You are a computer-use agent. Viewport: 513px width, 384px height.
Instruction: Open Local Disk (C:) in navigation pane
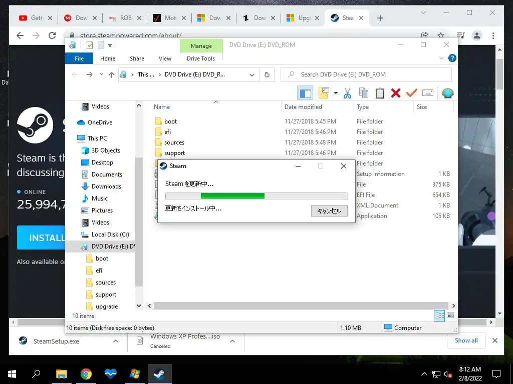coord(110,234)
